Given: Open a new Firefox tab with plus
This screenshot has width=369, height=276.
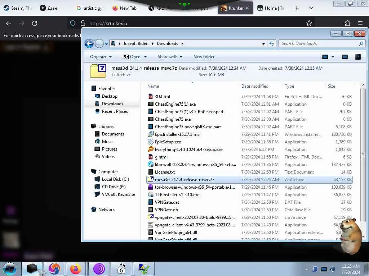Looking at the screenshot, I should pyautogui.click(x=297, y=8).
